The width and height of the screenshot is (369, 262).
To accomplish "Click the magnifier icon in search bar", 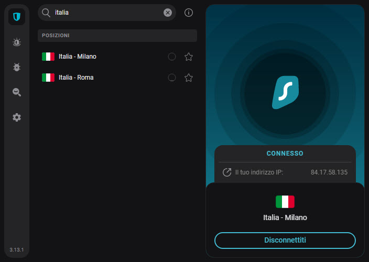I will (x=46, y=13).
